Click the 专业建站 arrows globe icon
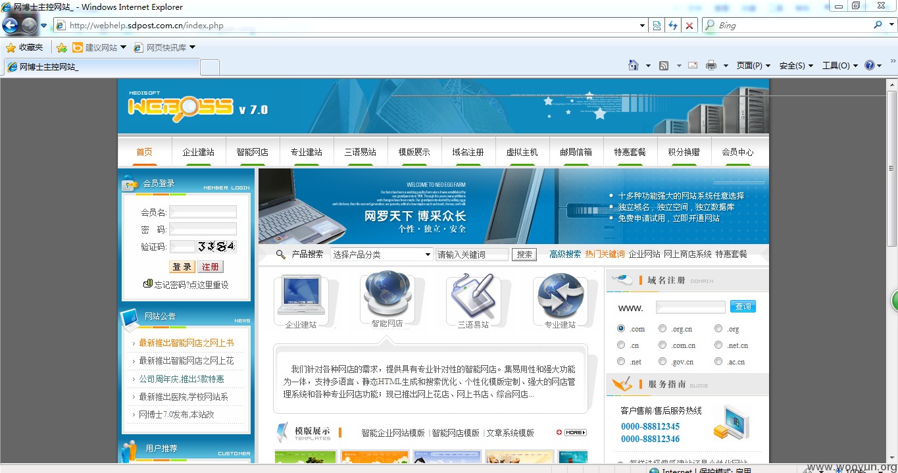898x473 pixels. point(560,296)
